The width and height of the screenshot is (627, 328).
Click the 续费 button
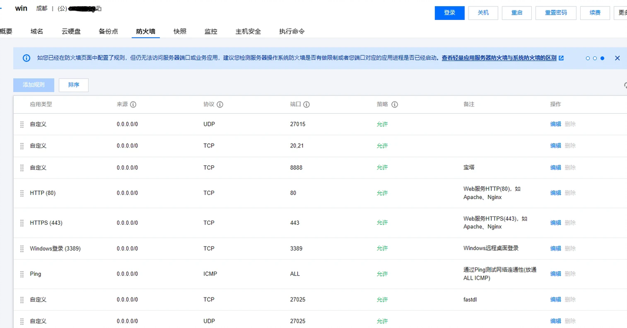click(595, 13)
